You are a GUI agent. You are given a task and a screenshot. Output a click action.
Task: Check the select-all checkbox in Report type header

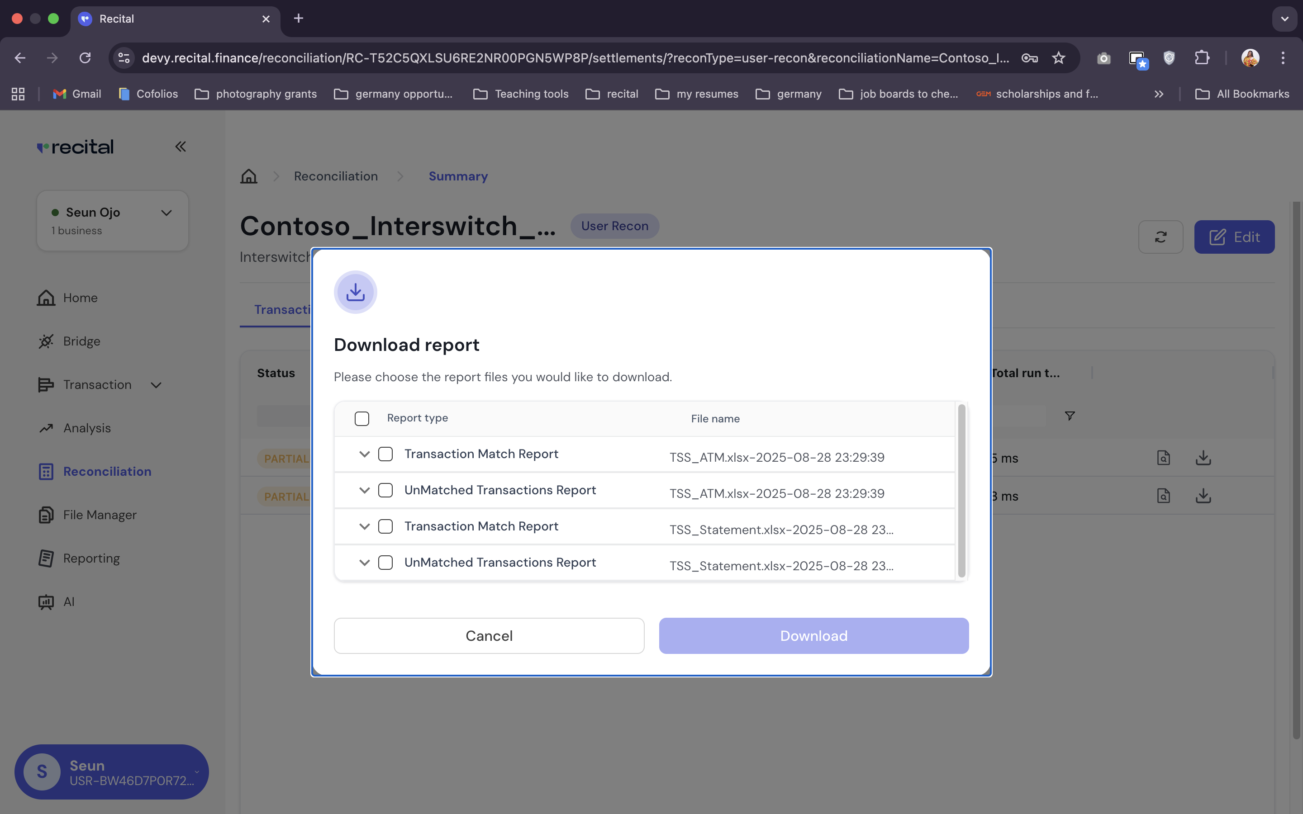(x=361, y=418)
